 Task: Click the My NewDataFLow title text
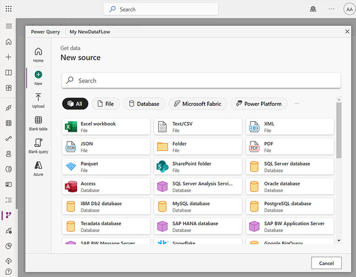coord(90,32)
